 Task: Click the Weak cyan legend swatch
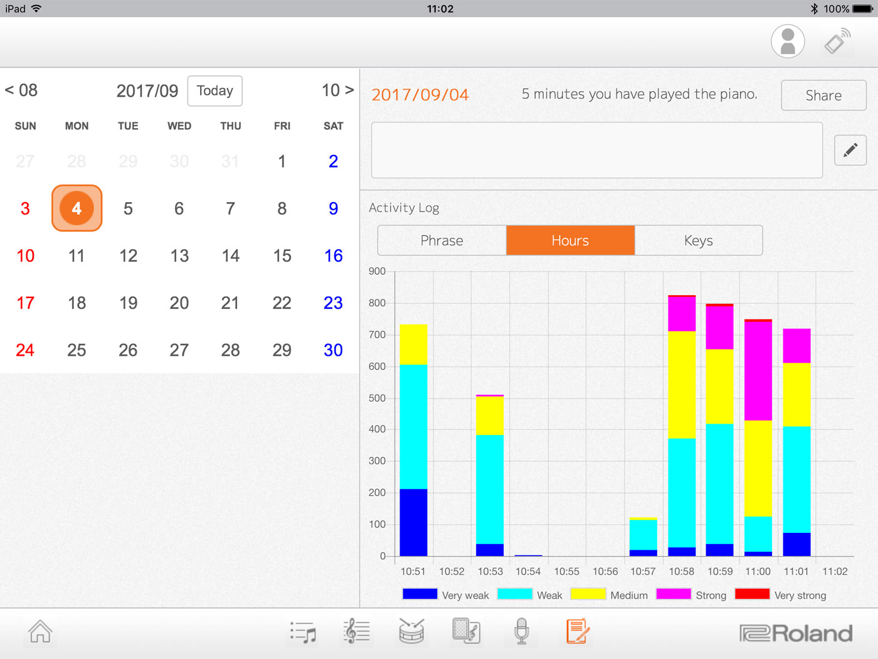pyautogui.click(x=515, y=594)
